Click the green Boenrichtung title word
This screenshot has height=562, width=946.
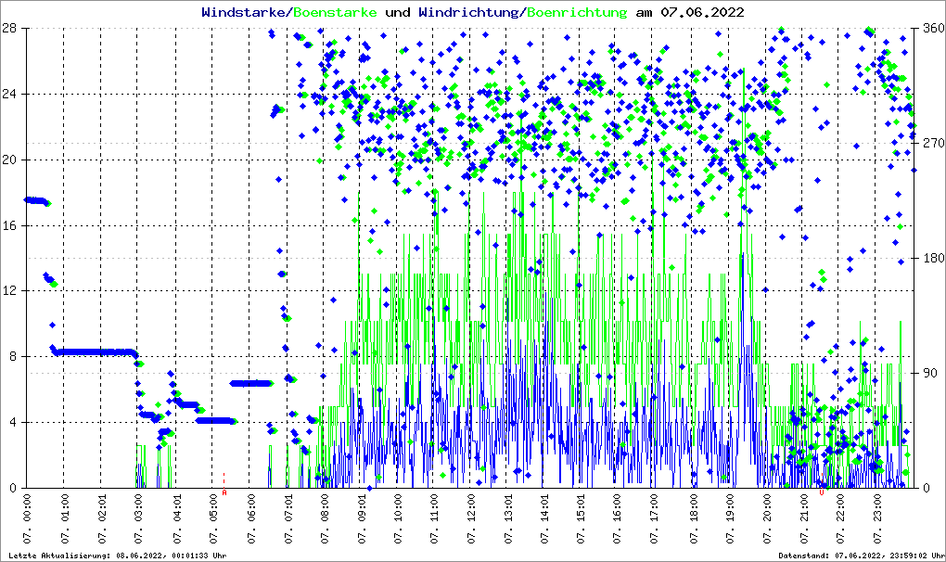pos(577,12)
